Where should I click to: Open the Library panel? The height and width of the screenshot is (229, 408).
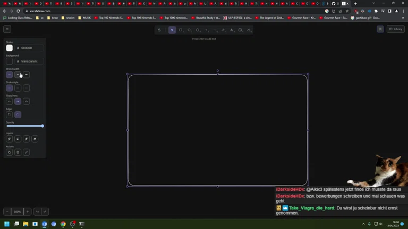396,29
